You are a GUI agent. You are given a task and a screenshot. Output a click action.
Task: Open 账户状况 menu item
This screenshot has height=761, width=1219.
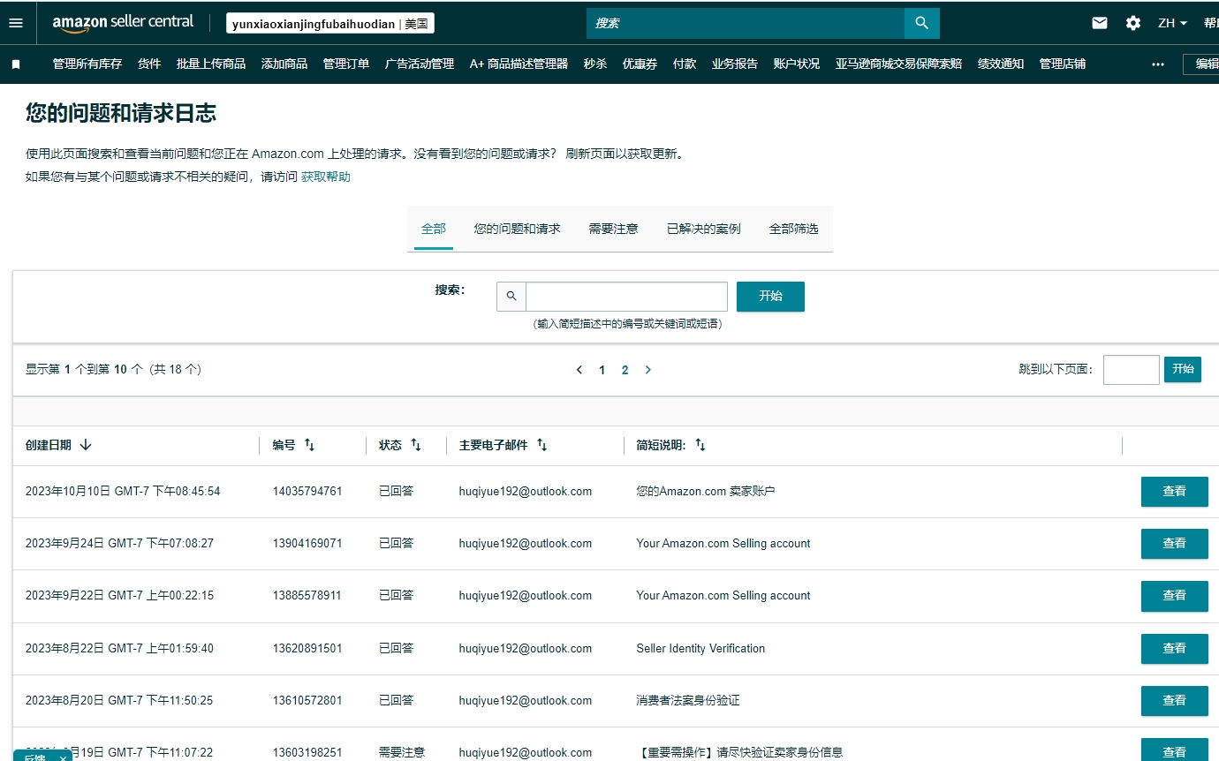pyautogui.click(x=797, y=64)
